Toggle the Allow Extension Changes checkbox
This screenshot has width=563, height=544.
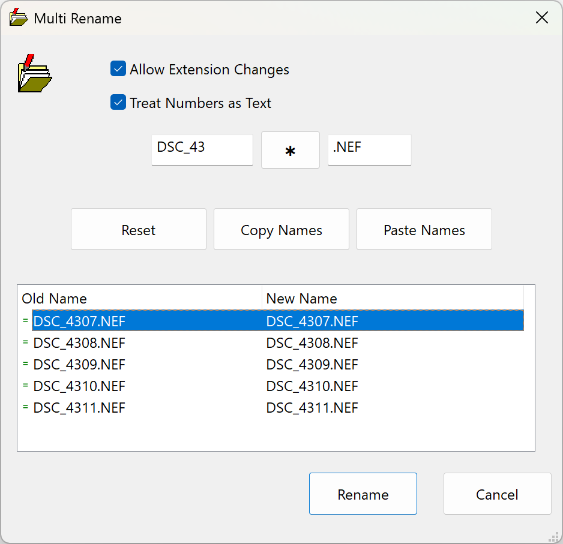[118, 69]
